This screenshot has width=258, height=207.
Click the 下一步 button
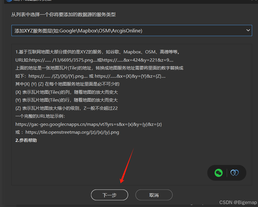click(109, 195)
